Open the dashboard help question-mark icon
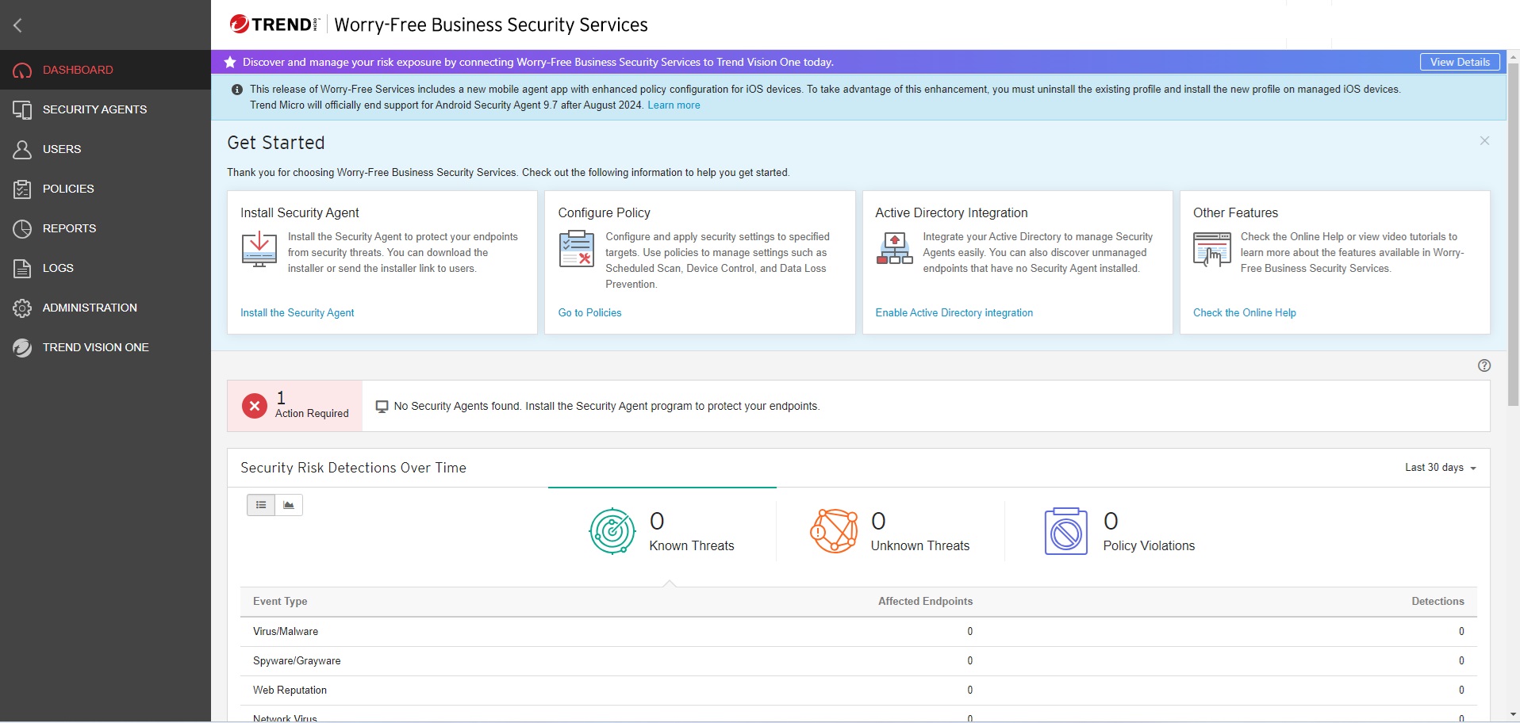Image resolution: width=1520 pixels, height=723 pixels. tap(1484, 365)
